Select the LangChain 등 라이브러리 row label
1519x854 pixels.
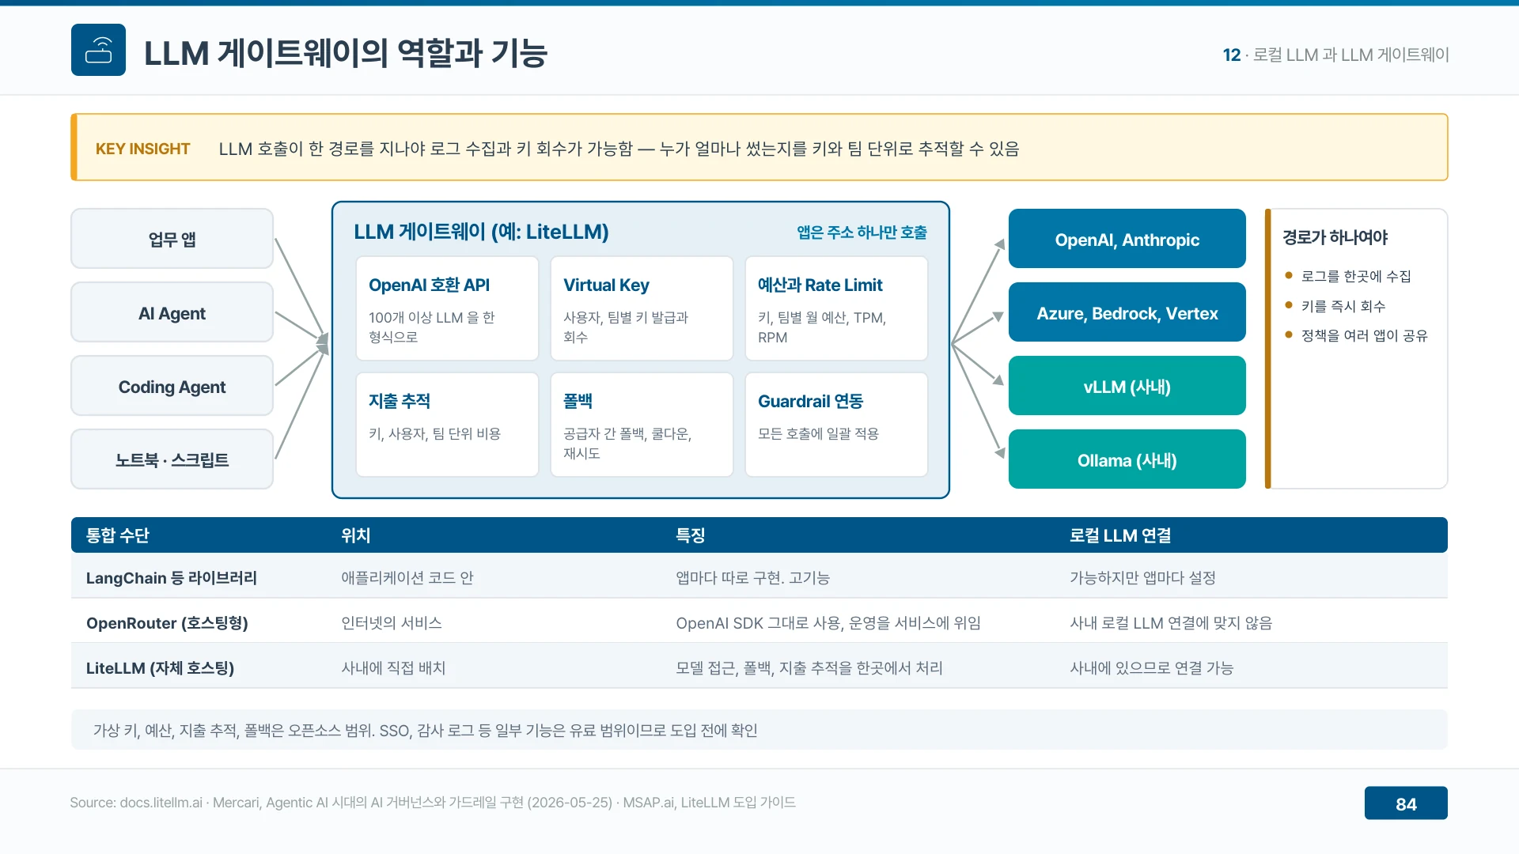coord(171,578)
